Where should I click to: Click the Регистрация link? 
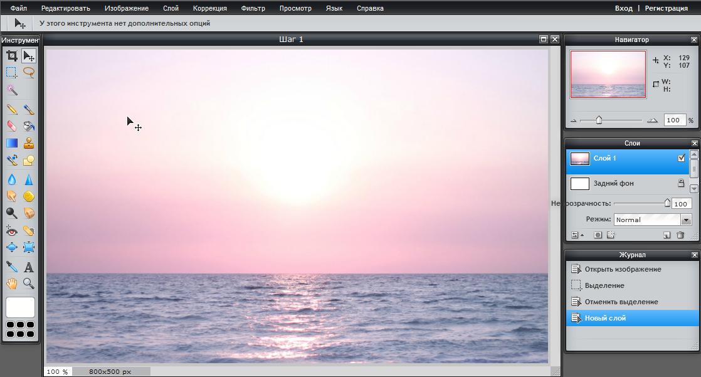click(667, 8)
